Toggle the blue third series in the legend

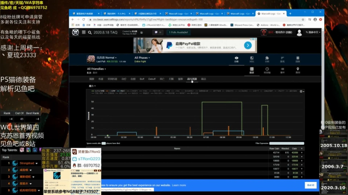click(121, 91)
